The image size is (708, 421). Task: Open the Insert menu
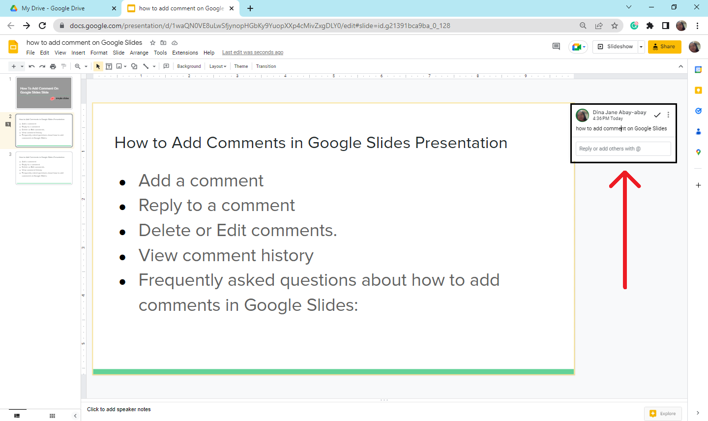coord(78,52)
